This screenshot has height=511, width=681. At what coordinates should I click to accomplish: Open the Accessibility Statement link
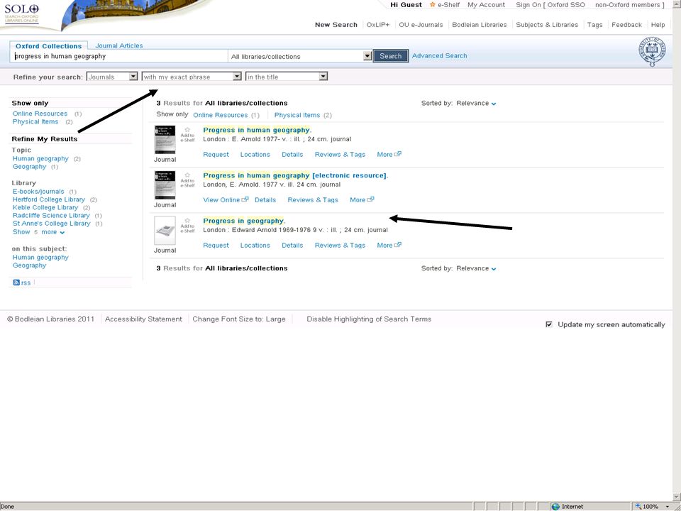click(x=143, y=319)
